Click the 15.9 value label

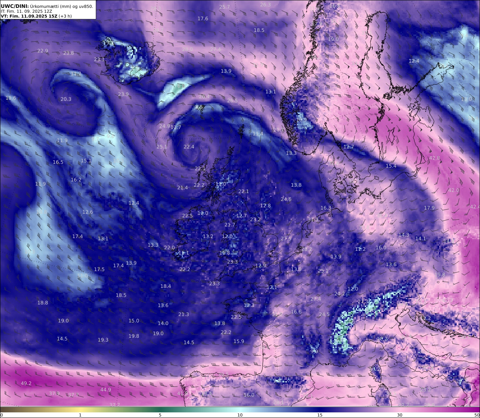pyautogui.click(x=239, y=341)
